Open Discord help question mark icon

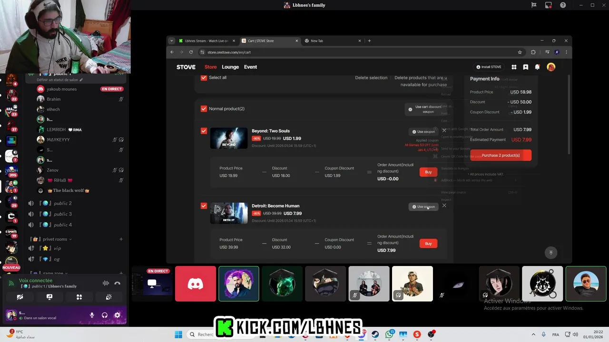tap(563, 5)
